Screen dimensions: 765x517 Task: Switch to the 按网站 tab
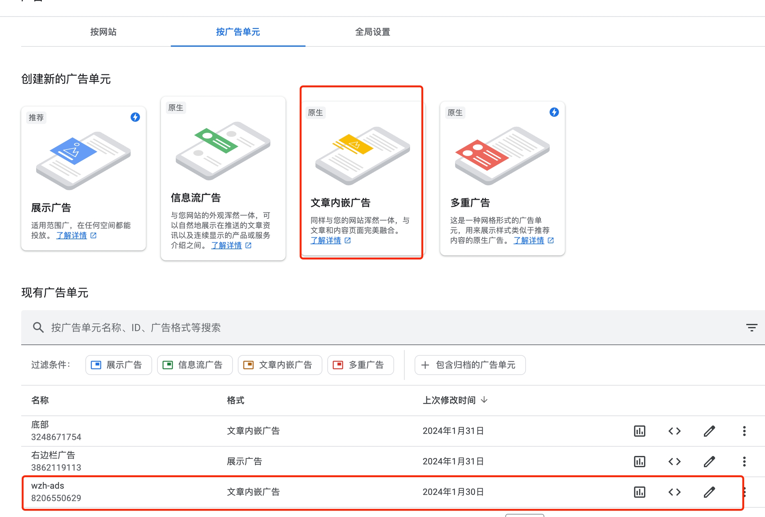103,32
